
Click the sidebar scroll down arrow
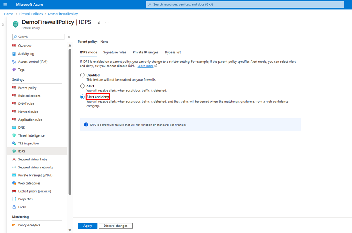coord(70,230)
